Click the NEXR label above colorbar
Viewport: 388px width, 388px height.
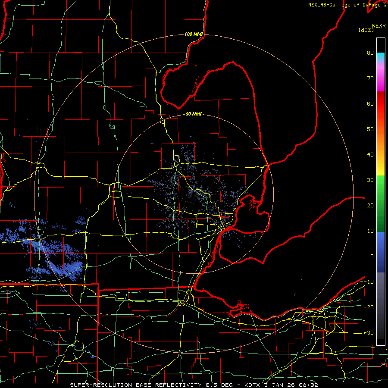[x=379, y=26]
